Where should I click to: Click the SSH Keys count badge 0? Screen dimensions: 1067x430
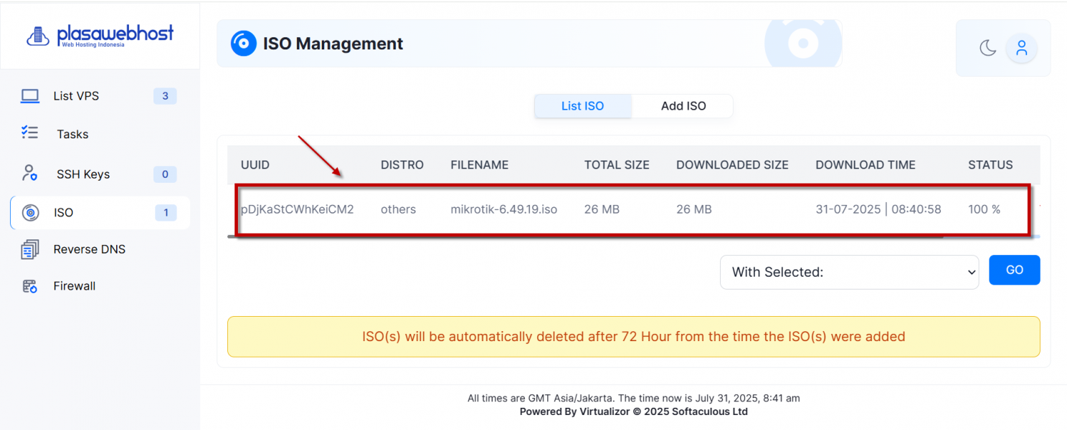165,174
